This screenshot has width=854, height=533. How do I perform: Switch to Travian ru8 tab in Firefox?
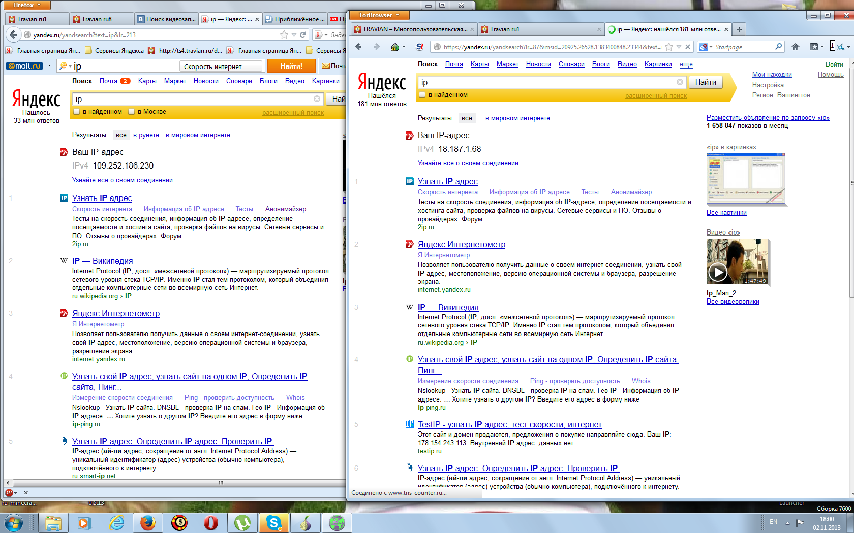pyautogui.click(x=101, y=19)
